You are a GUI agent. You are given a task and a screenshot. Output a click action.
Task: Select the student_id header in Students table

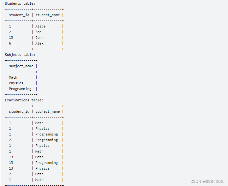click(19, 15)
